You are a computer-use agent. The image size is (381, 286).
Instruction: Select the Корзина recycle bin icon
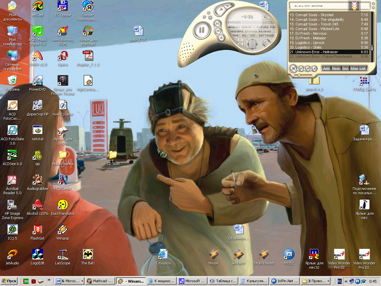[12, 83]
